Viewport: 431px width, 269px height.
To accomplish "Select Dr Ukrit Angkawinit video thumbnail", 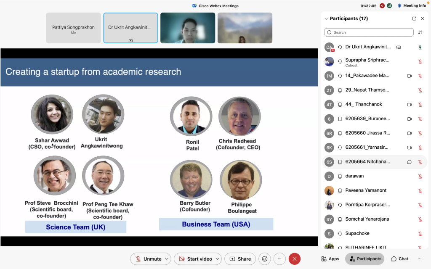I will [130, 28].
